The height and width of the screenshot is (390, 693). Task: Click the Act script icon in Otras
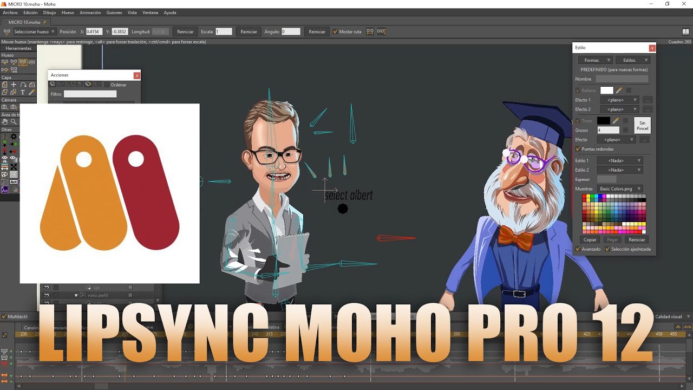pos(14,182)
